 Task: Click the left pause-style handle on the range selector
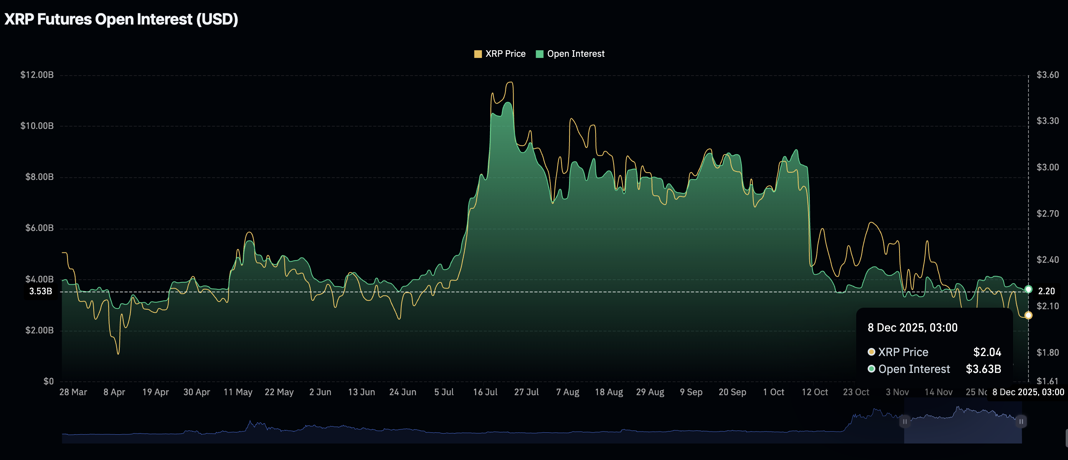[x=904, y=422]
